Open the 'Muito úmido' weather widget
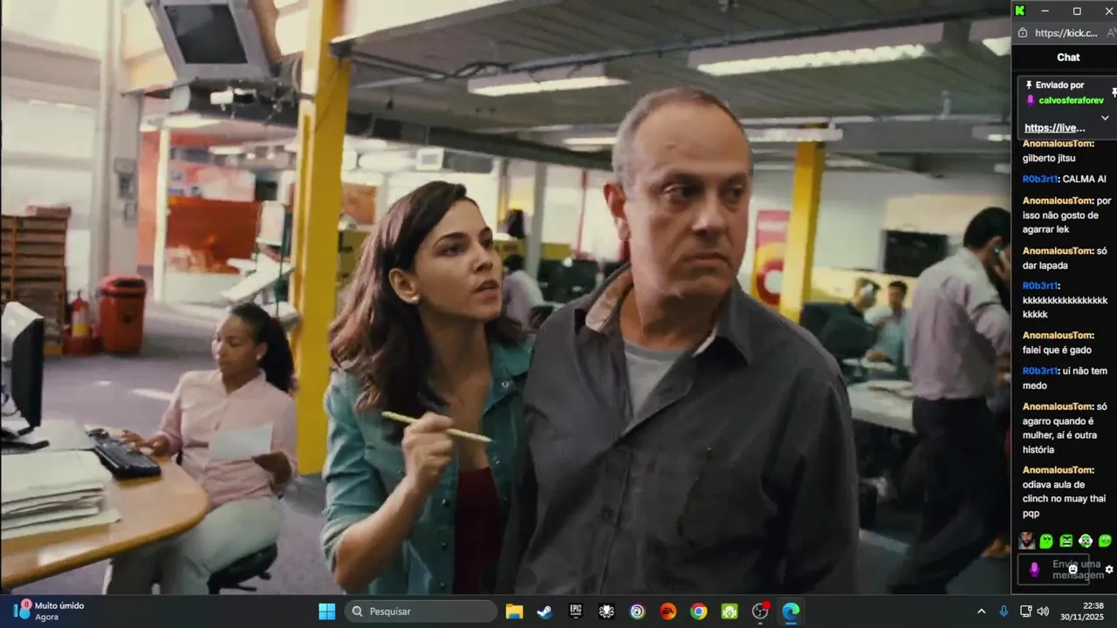This screenshot has height=628, width=1117. pos(49,611)
